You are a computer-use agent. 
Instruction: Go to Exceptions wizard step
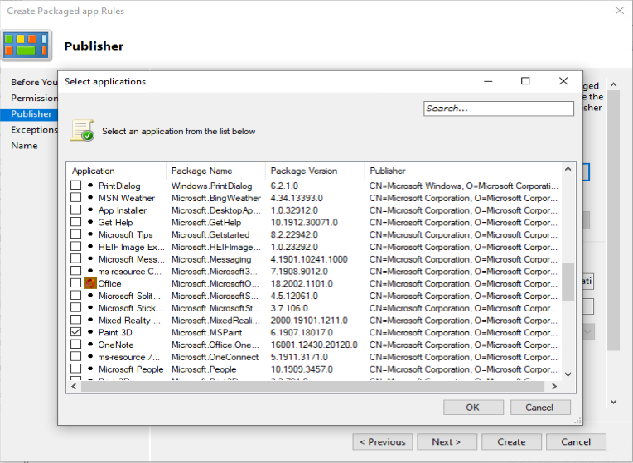(34, 129)
